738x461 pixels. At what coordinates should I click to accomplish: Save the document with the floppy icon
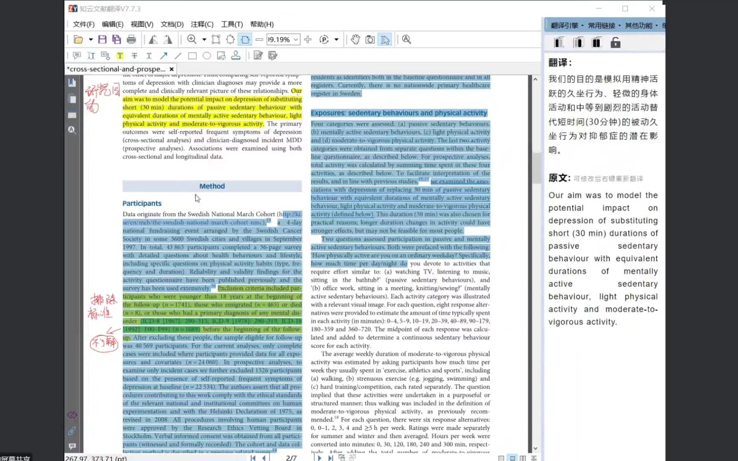[x=102, y=40]
